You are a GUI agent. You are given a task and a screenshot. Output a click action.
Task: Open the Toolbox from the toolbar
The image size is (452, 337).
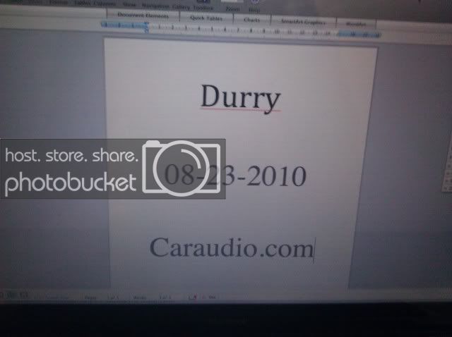coord(203,8)
